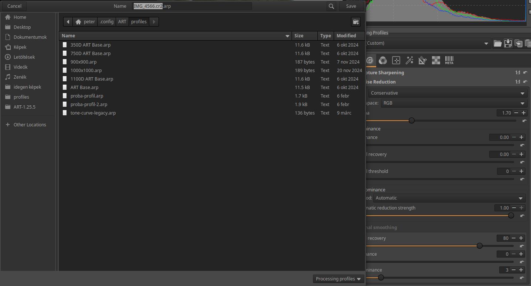
Task: Select the ART Base.arp file
Action: point(84,88)
